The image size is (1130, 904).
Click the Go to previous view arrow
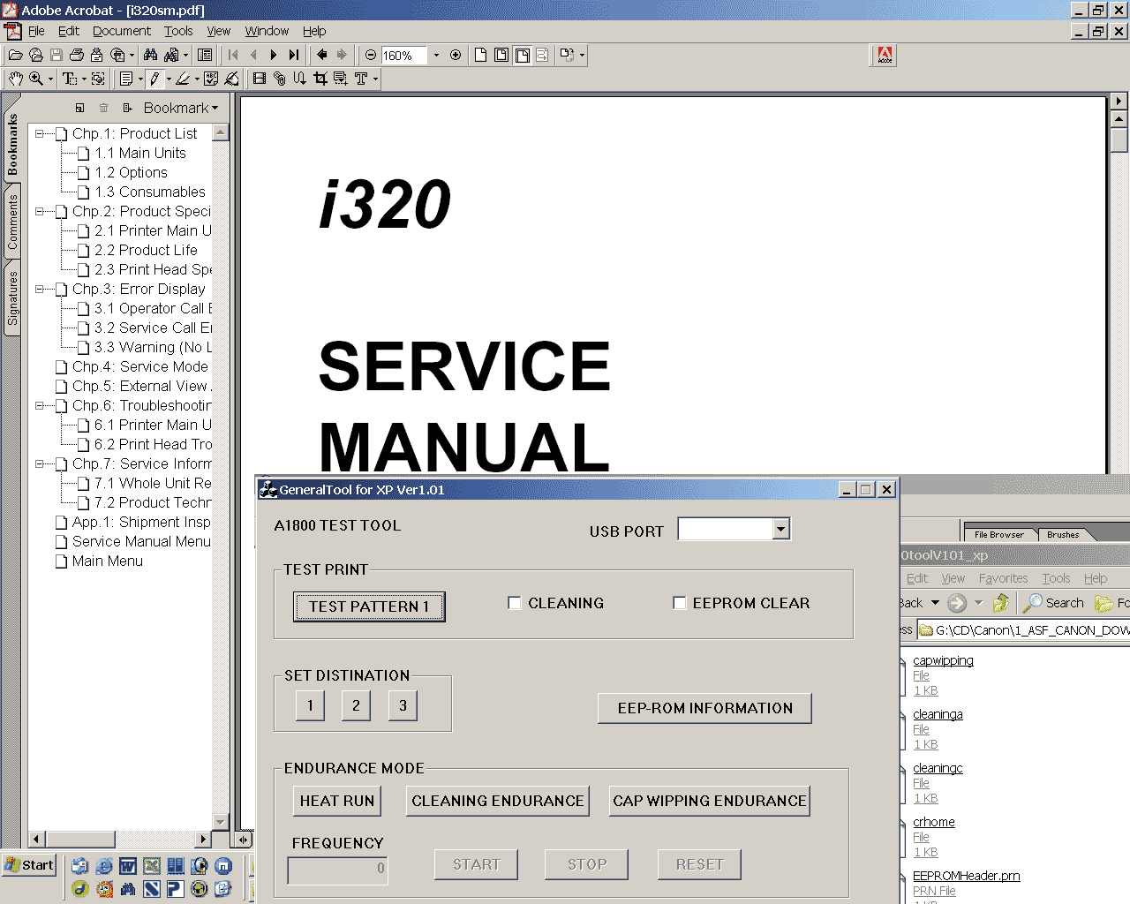point(322,55)
